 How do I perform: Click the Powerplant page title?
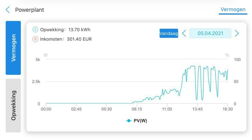30,10
